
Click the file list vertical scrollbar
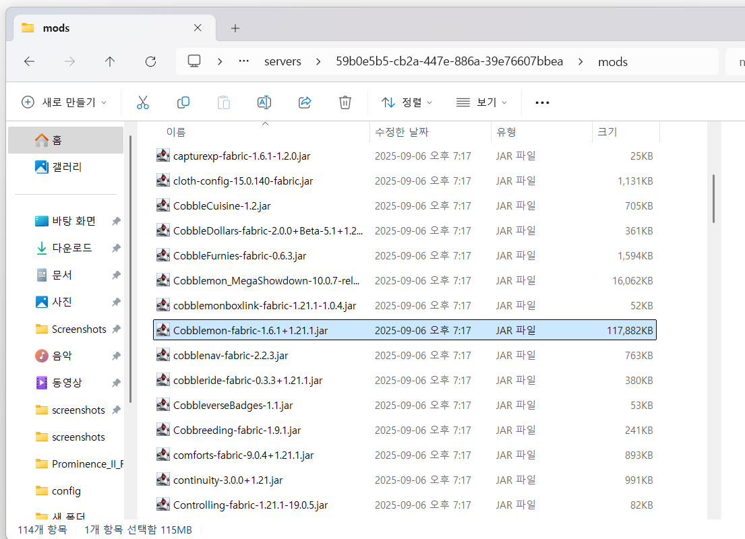(713, 199)
